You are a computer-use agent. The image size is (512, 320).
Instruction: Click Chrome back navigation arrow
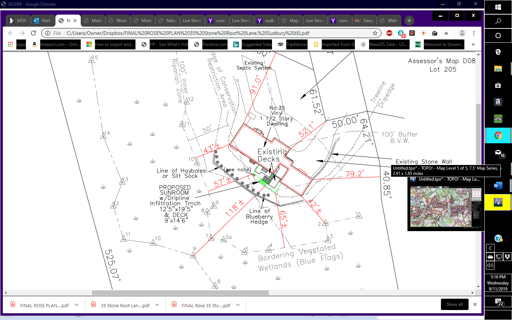pyautogui.click(x=11, y=33)
